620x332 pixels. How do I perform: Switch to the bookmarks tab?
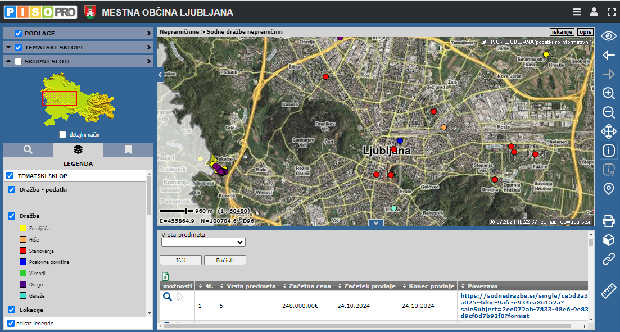click(128, 149)
